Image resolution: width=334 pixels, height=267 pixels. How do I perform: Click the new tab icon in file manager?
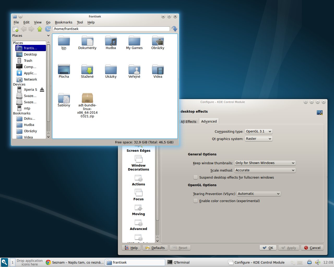pyautogui.click(x=15, y=29)
